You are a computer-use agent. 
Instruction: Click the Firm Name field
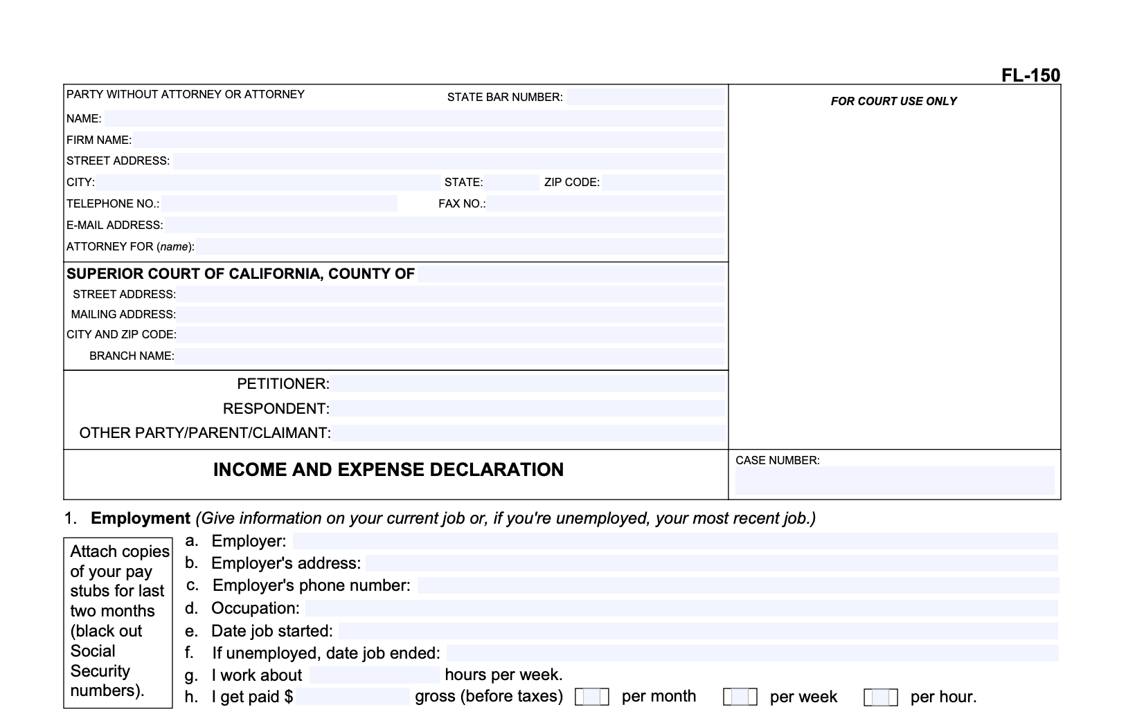pos(428,140)
